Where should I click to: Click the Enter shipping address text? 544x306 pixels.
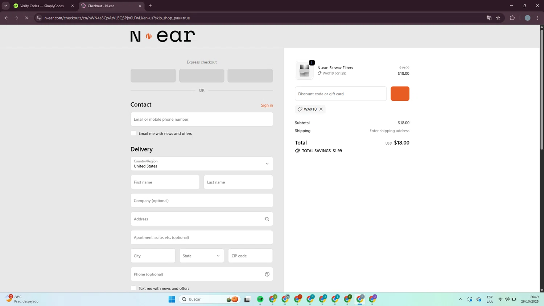pos(390,131)
